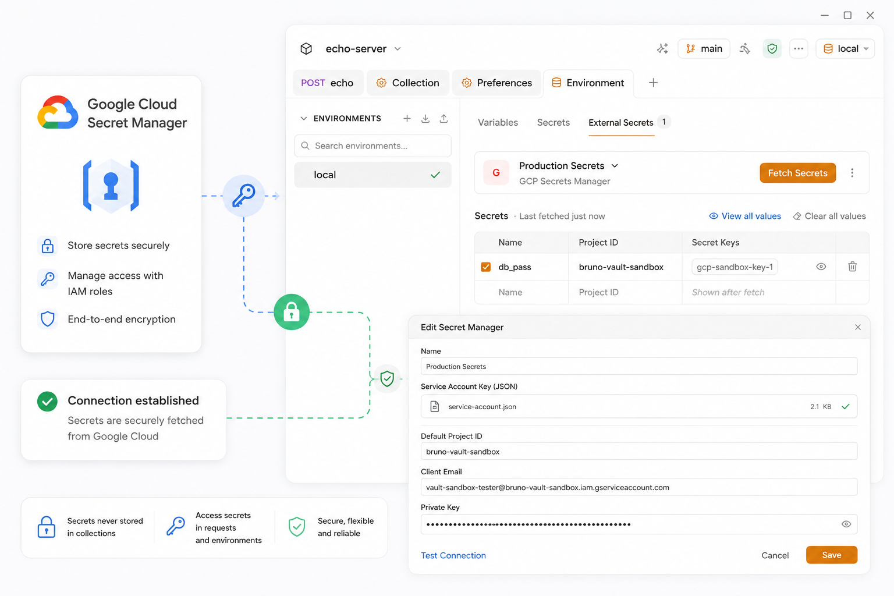Click the Google Cloud logo
The width and height of the screenshot is (894, 596).
[58, 112]
